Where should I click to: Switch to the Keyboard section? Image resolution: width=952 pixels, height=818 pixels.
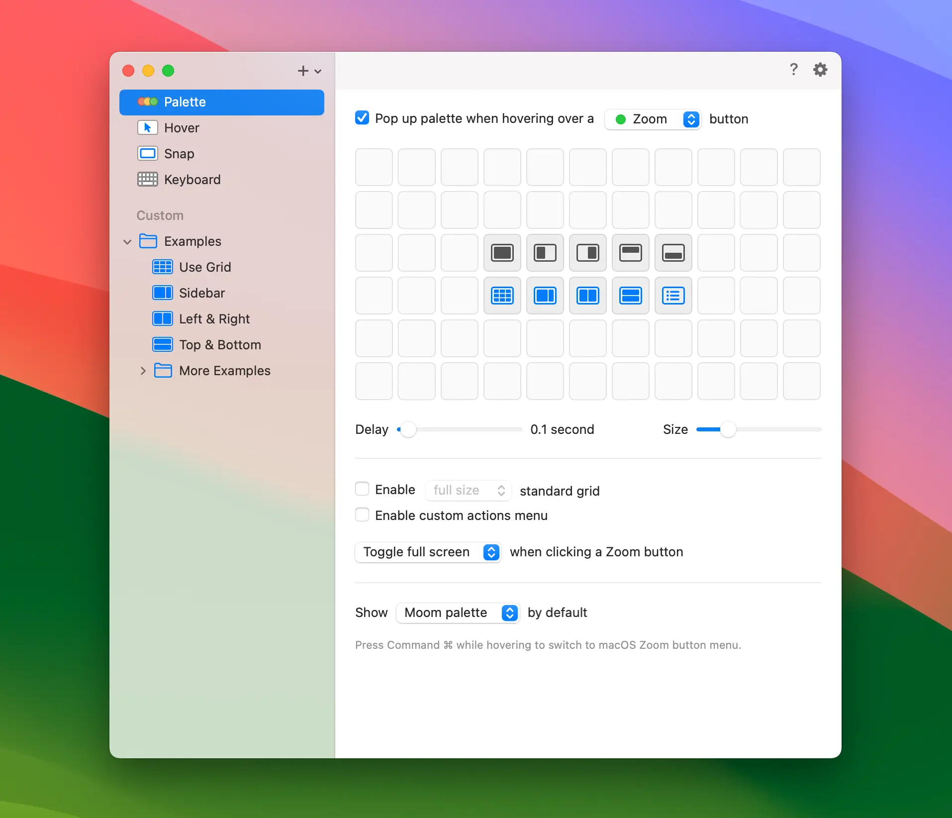pos(192,180)
